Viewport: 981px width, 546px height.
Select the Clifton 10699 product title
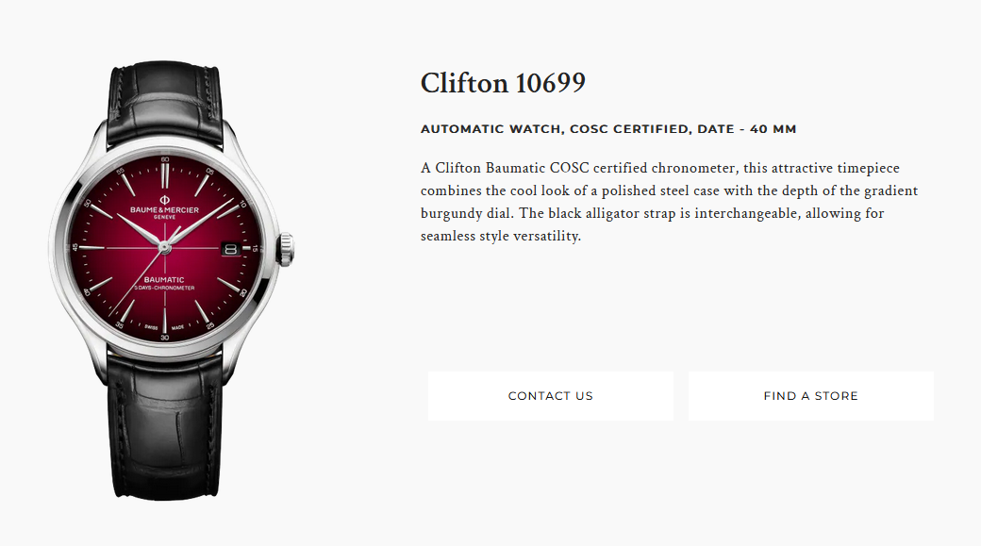pos(503,83)
